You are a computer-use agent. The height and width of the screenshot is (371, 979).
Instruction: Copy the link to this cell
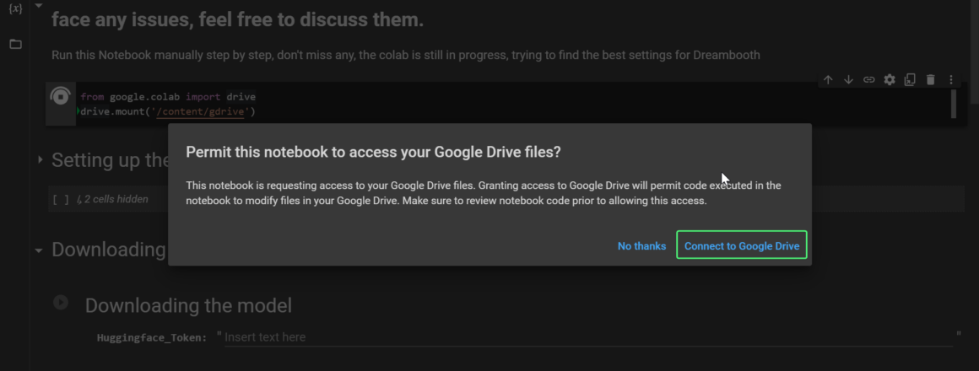[x=868, y=80]
